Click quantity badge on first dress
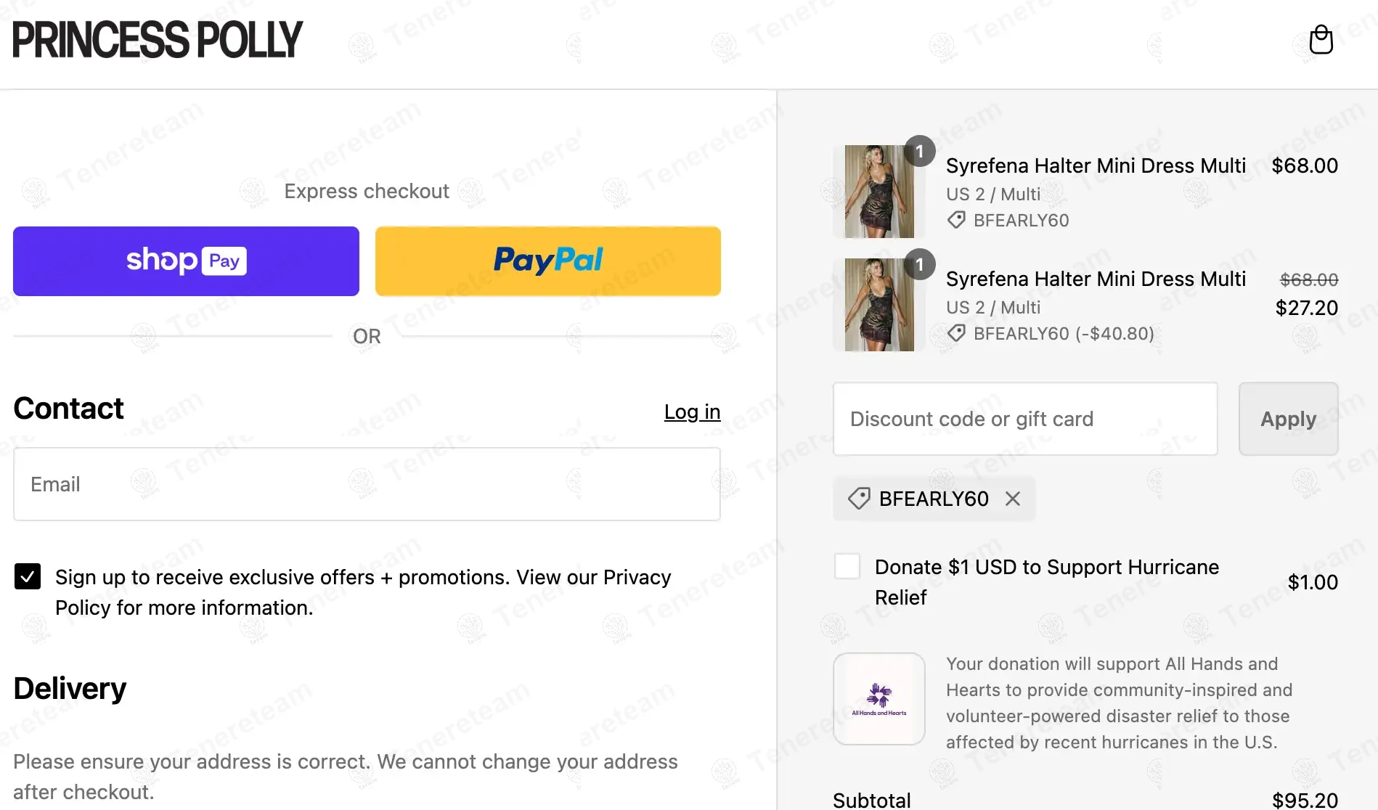Screen dimensions: 1378x810 pyautogui.click(x=919, y=151)
